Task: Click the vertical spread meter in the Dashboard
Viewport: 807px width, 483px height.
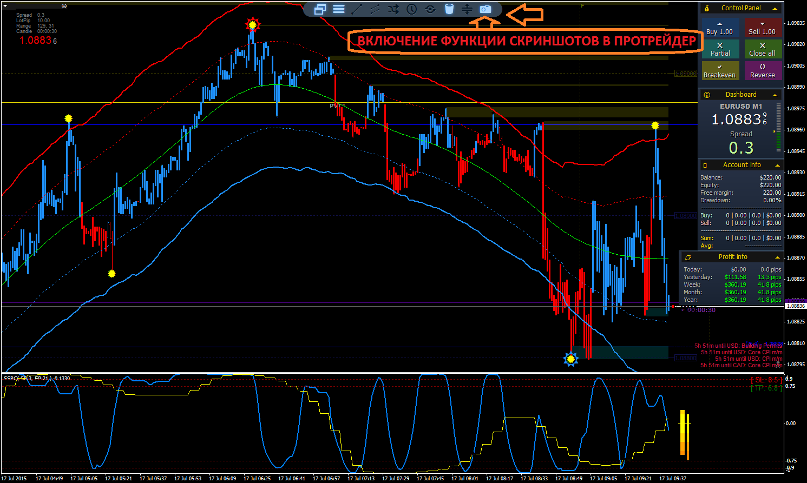Action: click(x=779, y=127)
